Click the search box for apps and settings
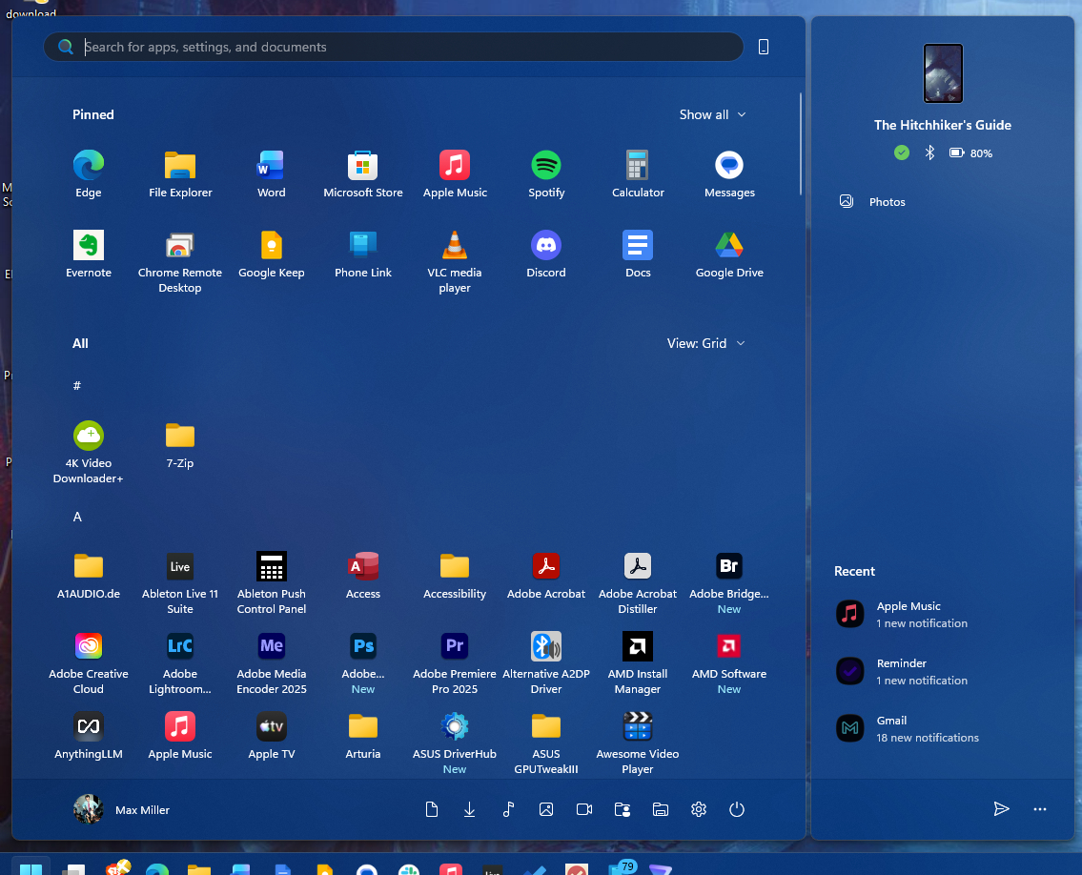Screen dimensions: 1082x875 coord(400,47)
